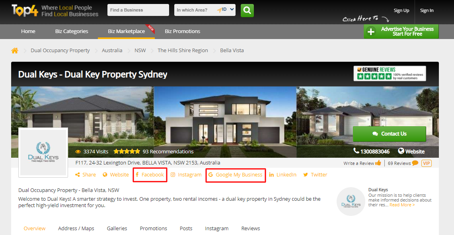The height and width of the screenshot is (235, 454).
Task: Open the Biz Categories menu
Action: (72, 31)
